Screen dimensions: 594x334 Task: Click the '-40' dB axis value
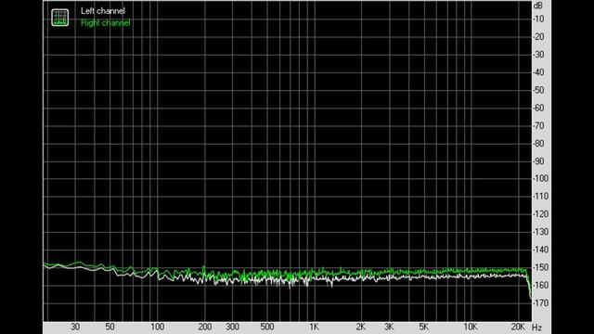538,72
